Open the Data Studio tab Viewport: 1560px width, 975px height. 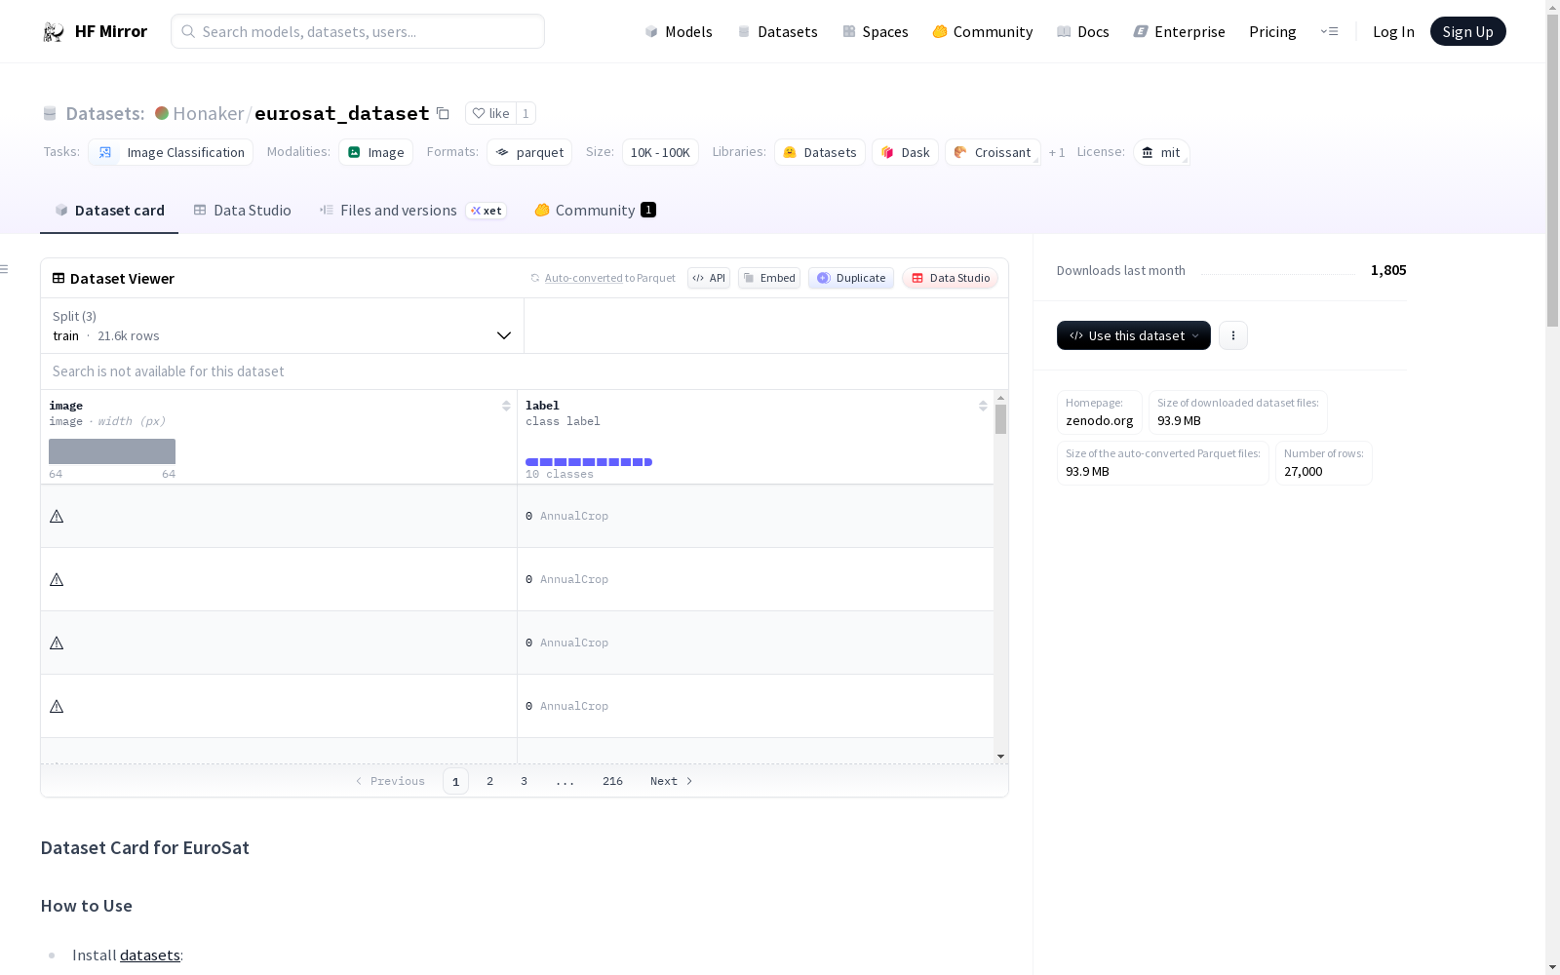coord(242,211)
